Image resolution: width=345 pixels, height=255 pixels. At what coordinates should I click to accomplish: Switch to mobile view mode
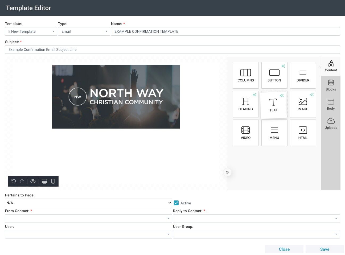pyautogui.click(x=53, y=181)
